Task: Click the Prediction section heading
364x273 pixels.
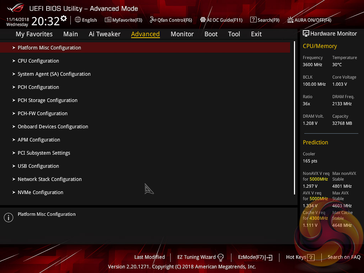Action: click(x=316, y=142)
